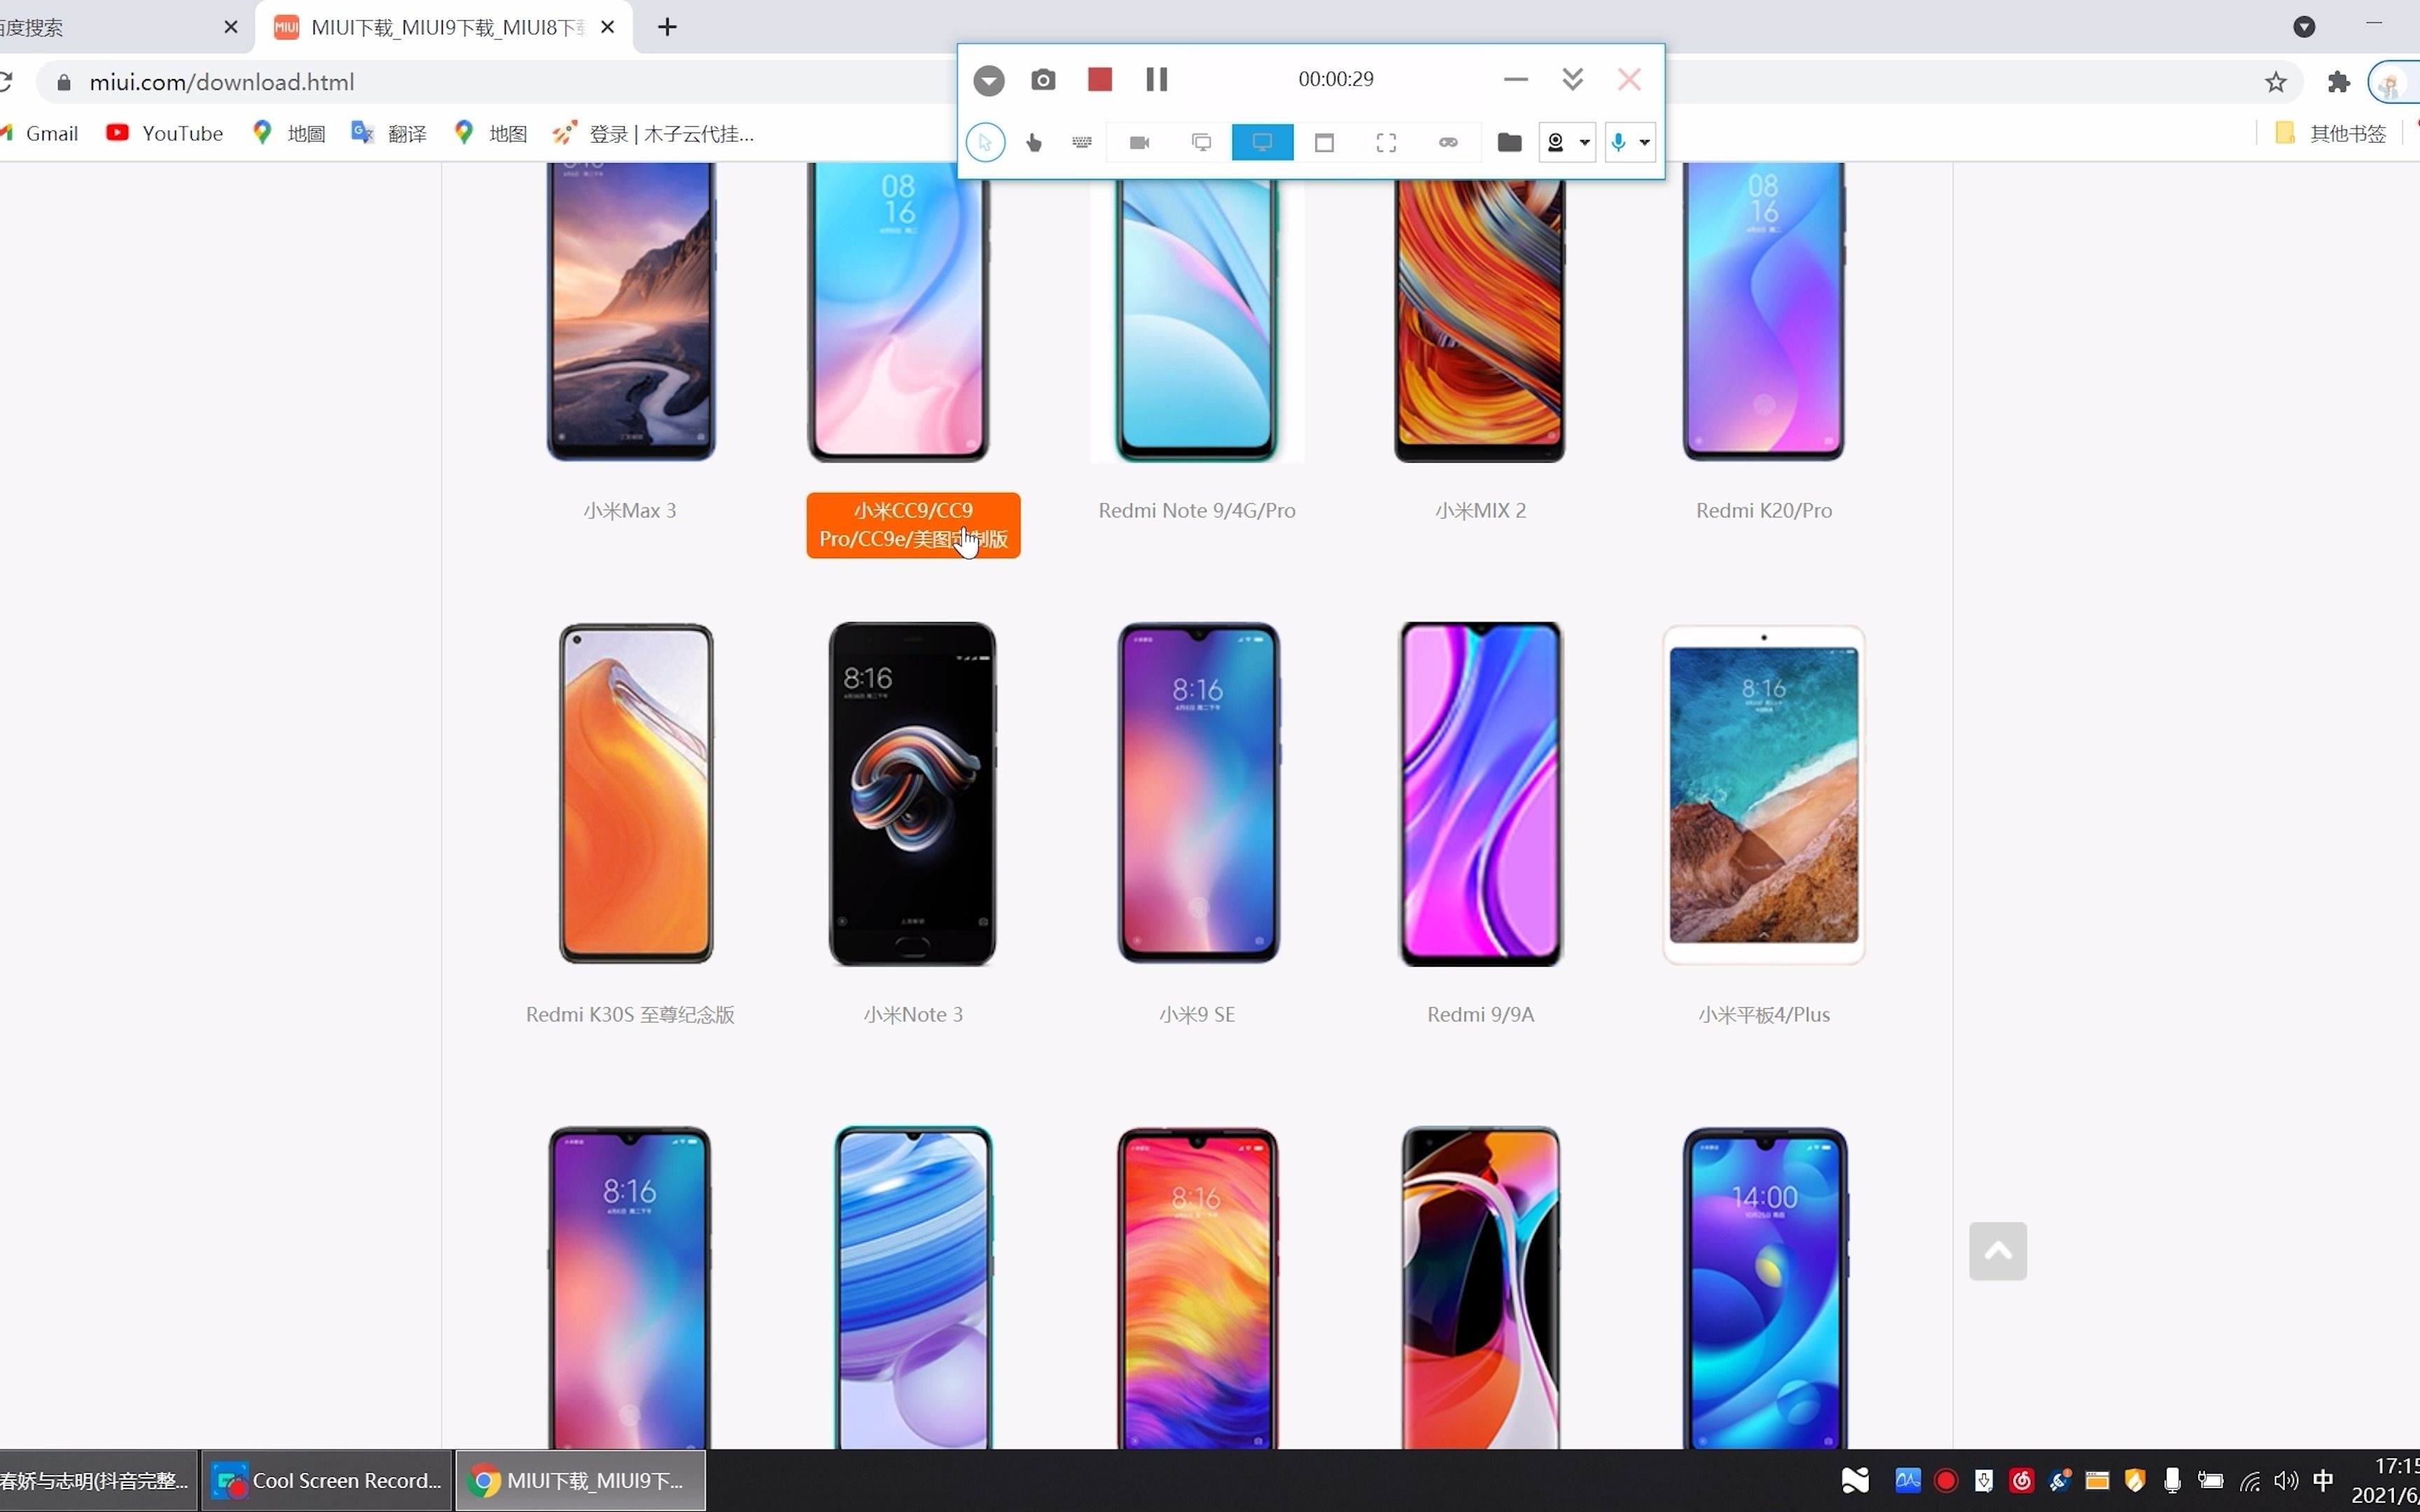The height and width of the screenshot is (1512, 2420).
Task: Open the blue wrench tray icon with alert
Action: coord(2060,1480)
